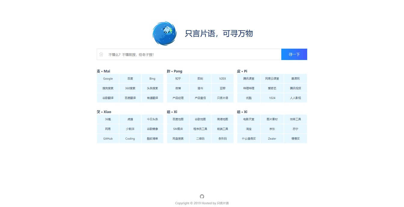Click the blue planet logo
404x207 pixels.
[x=164, y=33]
